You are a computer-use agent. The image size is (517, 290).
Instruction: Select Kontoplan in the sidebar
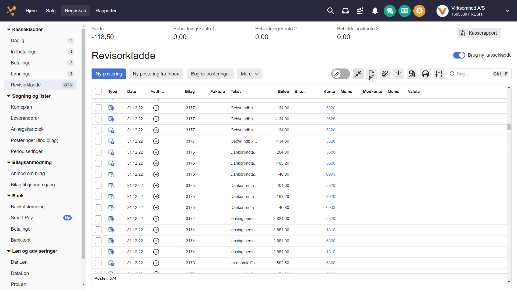(21, 107)
